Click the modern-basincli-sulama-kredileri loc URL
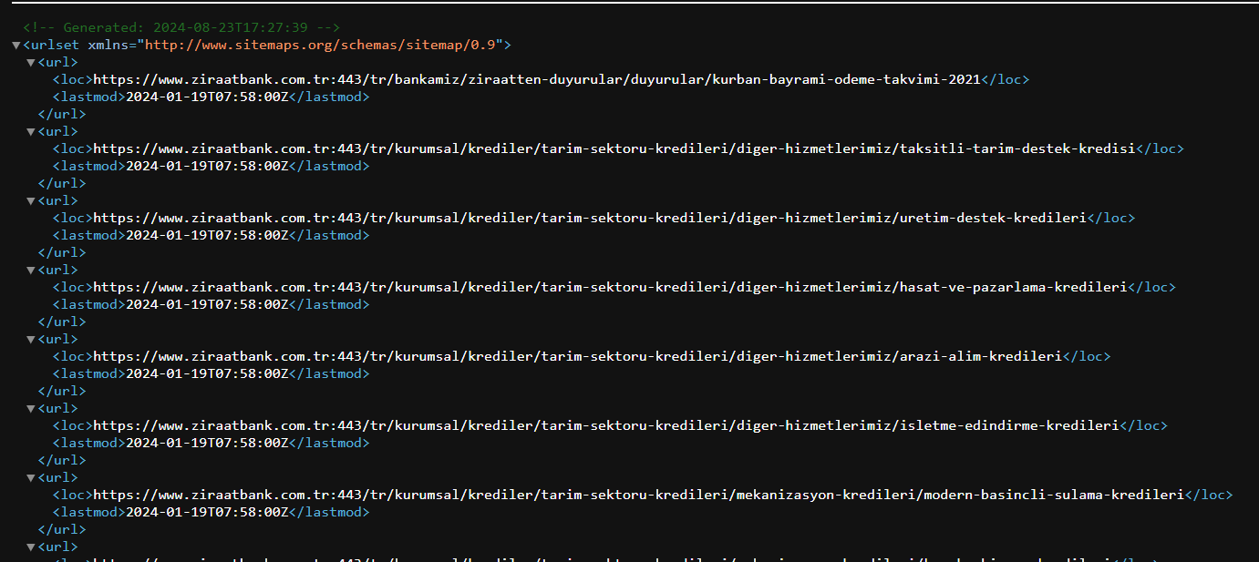 tap(639, 495)
